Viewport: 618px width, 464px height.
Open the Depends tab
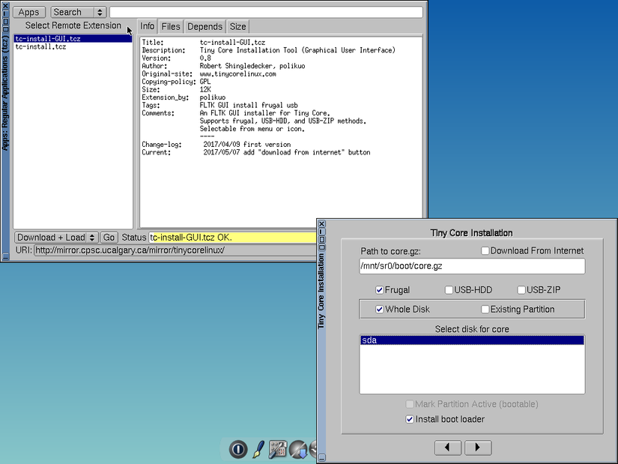tap(205, 26)
